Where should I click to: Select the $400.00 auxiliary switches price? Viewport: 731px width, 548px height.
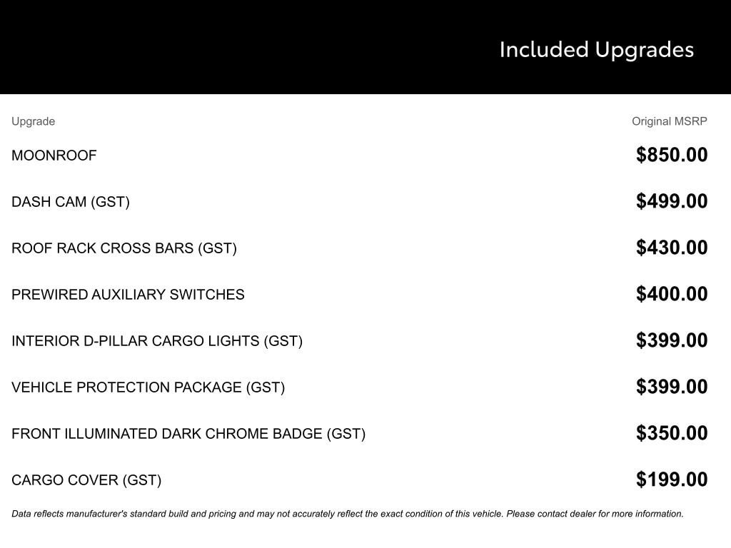[672, 294]
